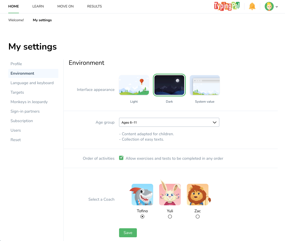Select the Light interface appearance thumbnail
The width and height of the screenshot is (285, 241).
134,85
